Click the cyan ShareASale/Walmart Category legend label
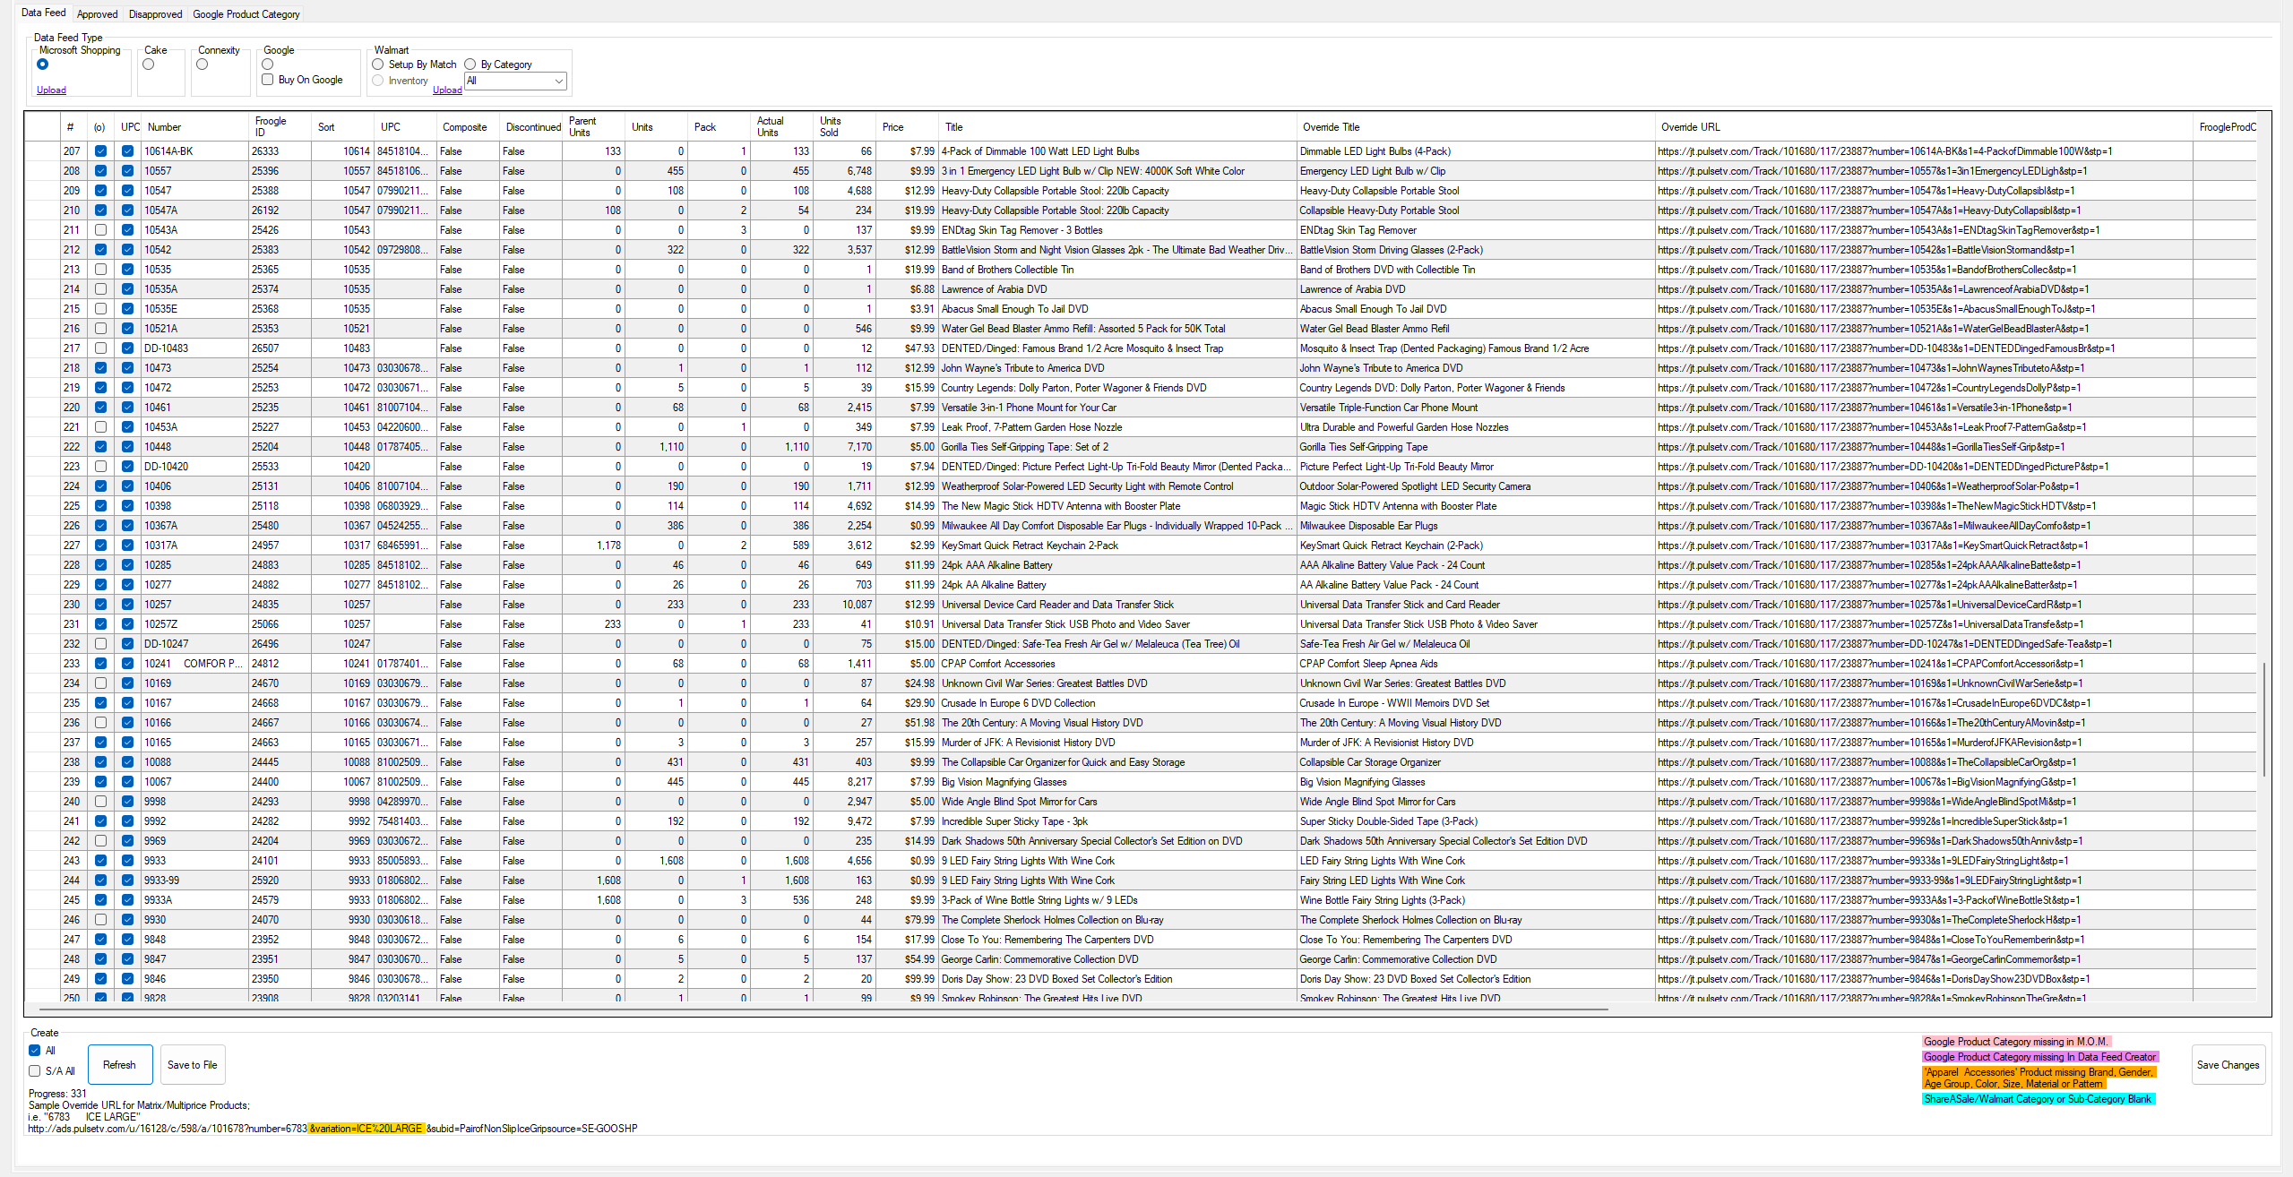Viewport: 2293px width, 1177px height. (2038, 1099)
